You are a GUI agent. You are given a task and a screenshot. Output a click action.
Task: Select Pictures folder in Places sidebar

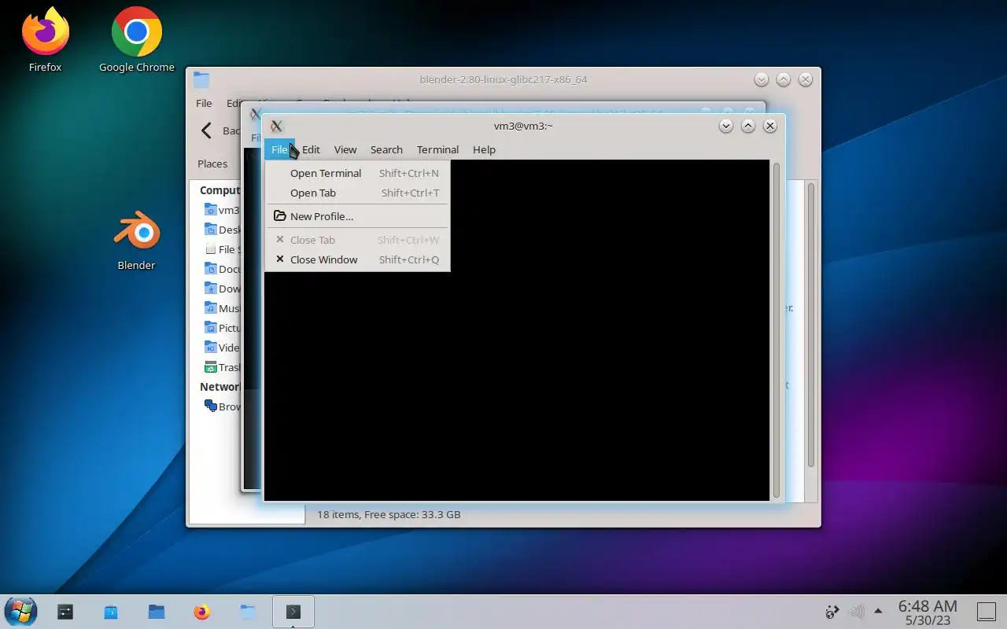click(221, 328)
